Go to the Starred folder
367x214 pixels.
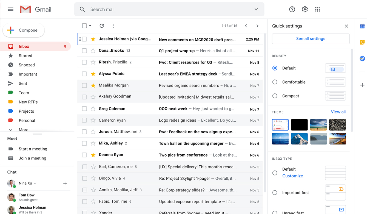25,56
